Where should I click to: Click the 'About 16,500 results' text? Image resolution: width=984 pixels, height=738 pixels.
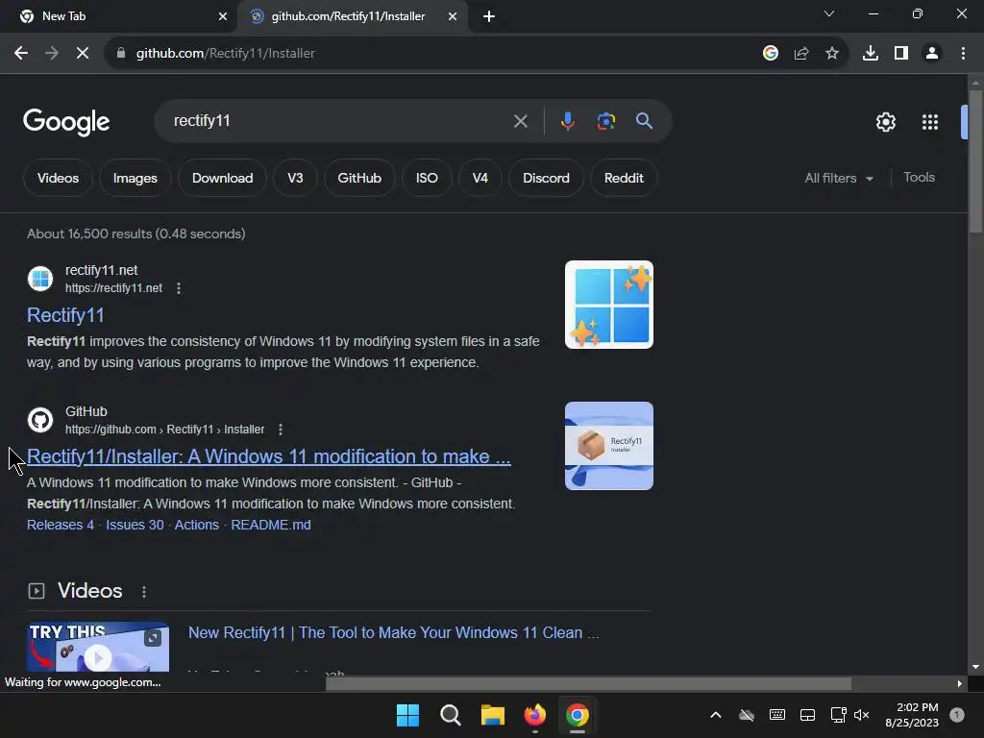coord(136,234)
